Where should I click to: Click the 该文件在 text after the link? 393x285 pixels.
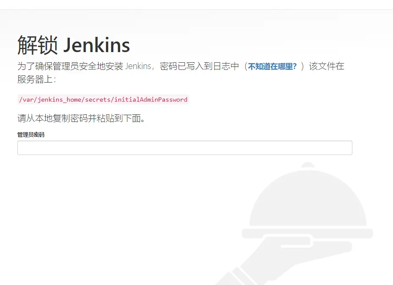point(327,66)
